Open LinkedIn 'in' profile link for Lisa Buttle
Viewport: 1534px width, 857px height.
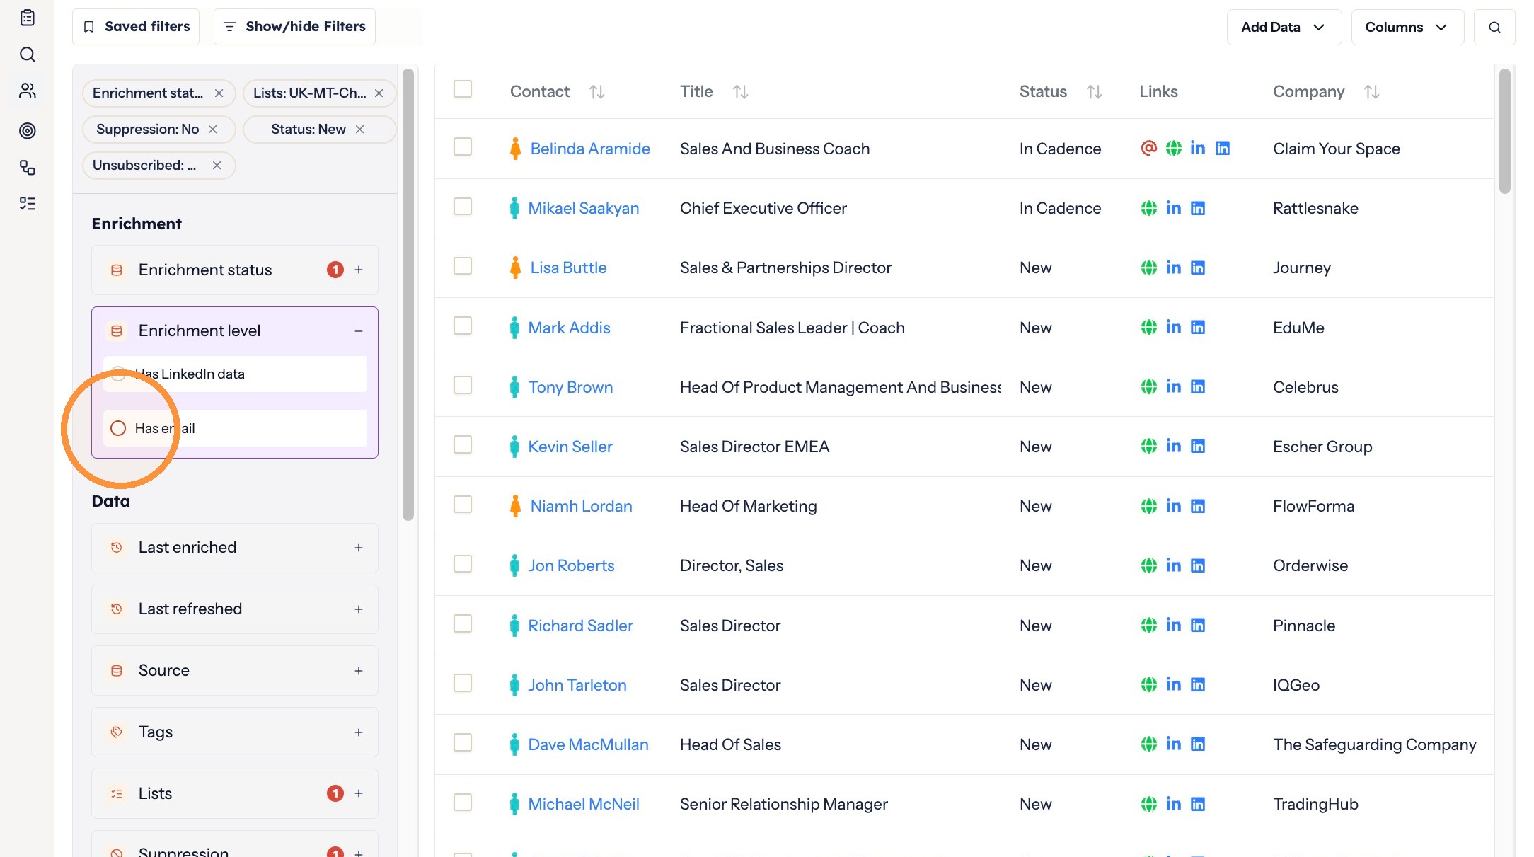[x=1173, y=268]
